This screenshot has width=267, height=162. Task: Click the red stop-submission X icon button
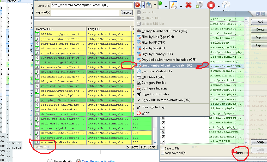click(x=138, y=5)
